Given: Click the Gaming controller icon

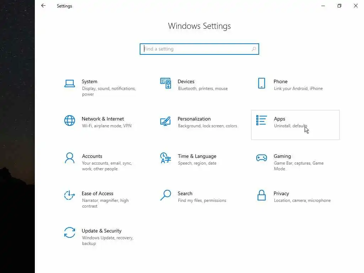Looking at the screenshot, I should pyautogui.click(x=262, y=158).
